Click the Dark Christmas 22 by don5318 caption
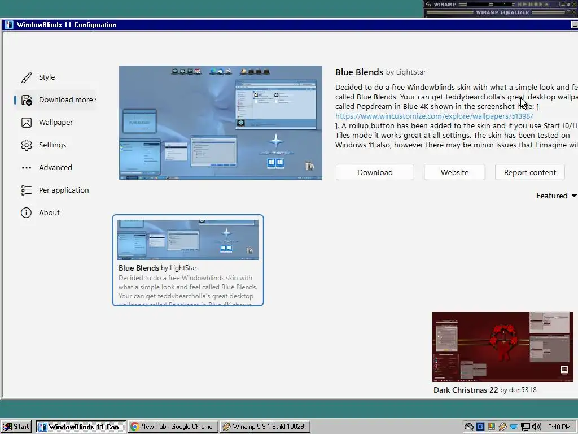Screen dimensions: 578x434 pyautogui.click(x=485, y=390)
